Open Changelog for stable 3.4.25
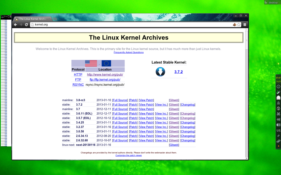The width and height of the screenshot is (281, 175). pyautogui.click(x=188, y=122)
